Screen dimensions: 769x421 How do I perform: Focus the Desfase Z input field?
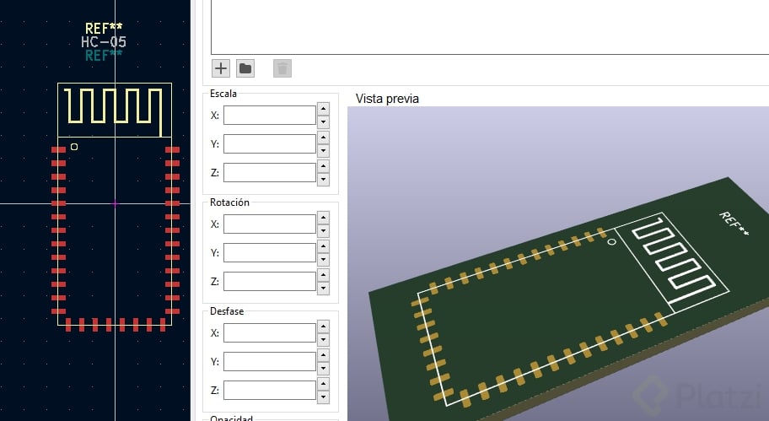click(x=270, y=390)
